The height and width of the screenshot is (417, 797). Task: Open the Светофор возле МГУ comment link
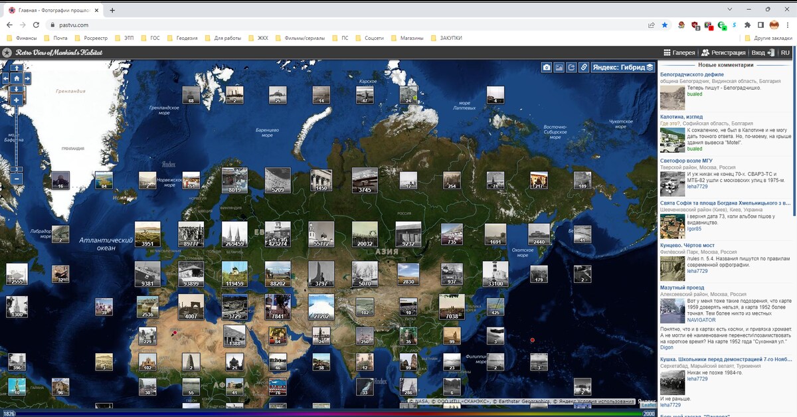[x=686, y=160]
